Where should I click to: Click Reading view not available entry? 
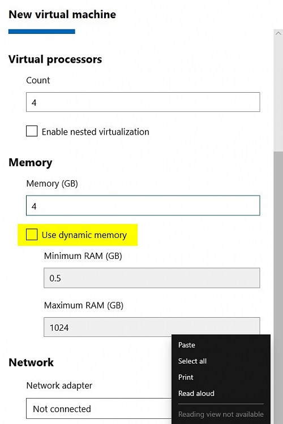pos(221,414)
